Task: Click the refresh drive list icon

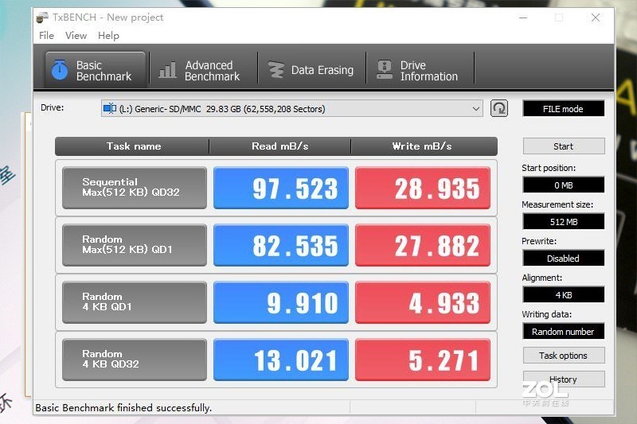Action: [499, 108]
